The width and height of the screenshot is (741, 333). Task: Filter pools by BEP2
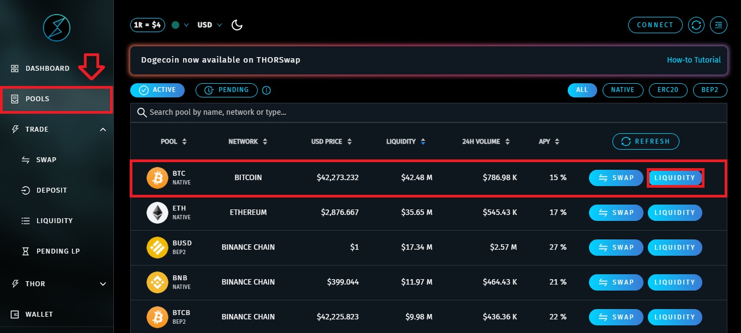[710, 90]
